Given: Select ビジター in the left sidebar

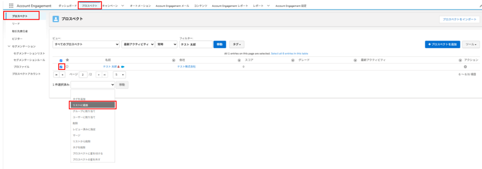Looking at the screenshot, I should point(17,38).
